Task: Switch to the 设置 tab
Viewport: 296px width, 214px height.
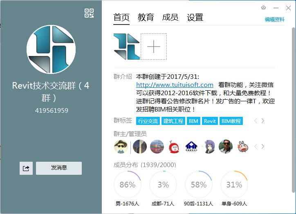Action: [195, 18]
